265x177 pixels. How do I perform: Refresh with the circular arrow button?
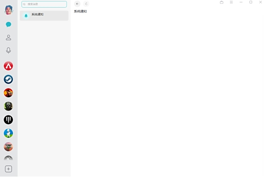click(x=86, y=4)
